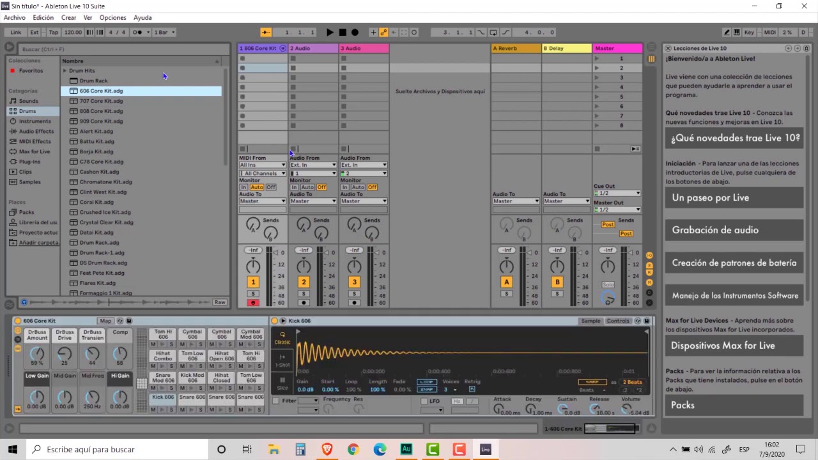
Task: Select Chromatone Kit.adg preset
Action: pos(105,182)
